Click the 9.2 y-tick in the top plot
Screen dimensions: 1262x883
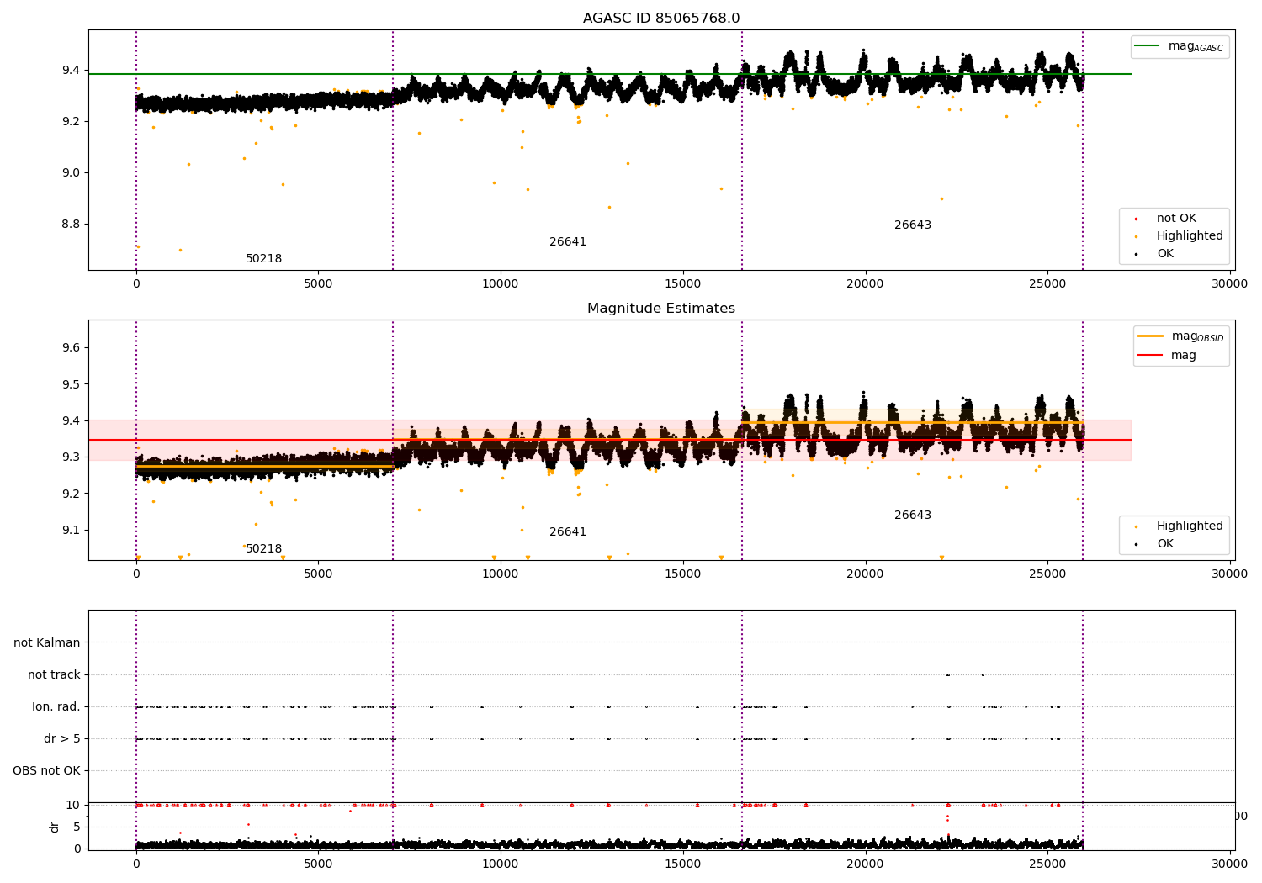[72, 122]
